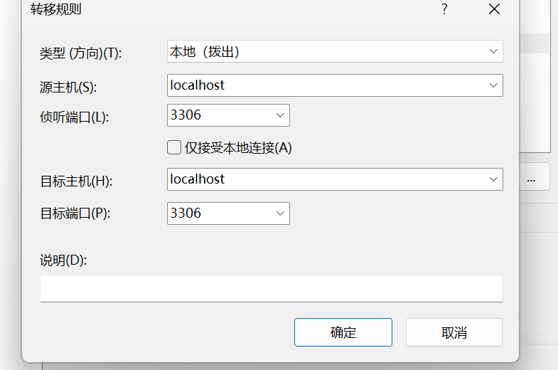Image resolution: width=558 pixels, height=370 pixels.
Task: Confirm with the 确定 button
Action: point(343,332)
